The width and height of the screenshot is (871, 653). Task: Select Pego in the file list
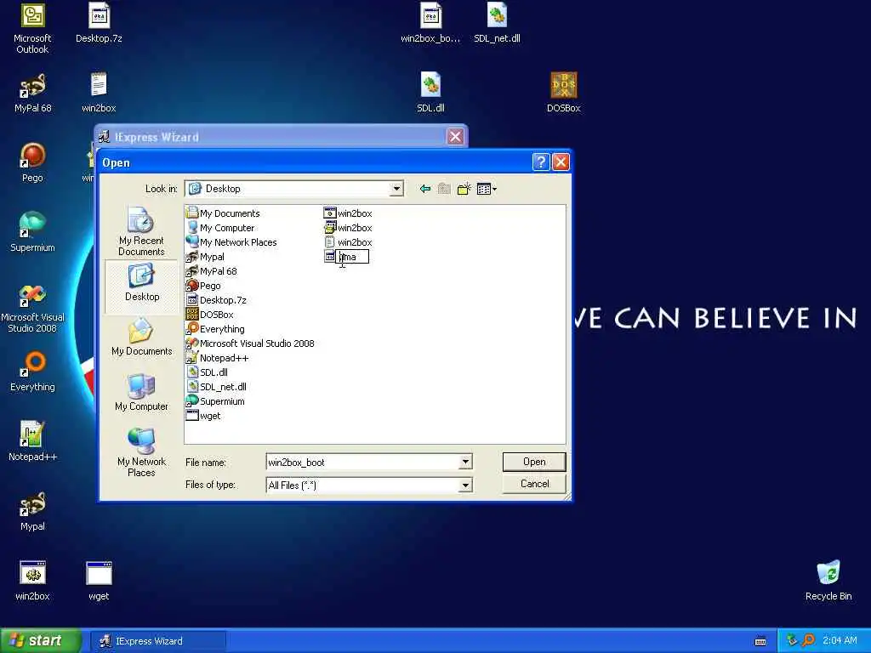(x=203, y=286)
